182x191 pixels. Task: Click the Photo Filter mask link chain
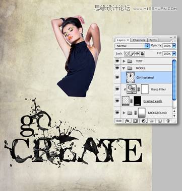pos(139,89)
